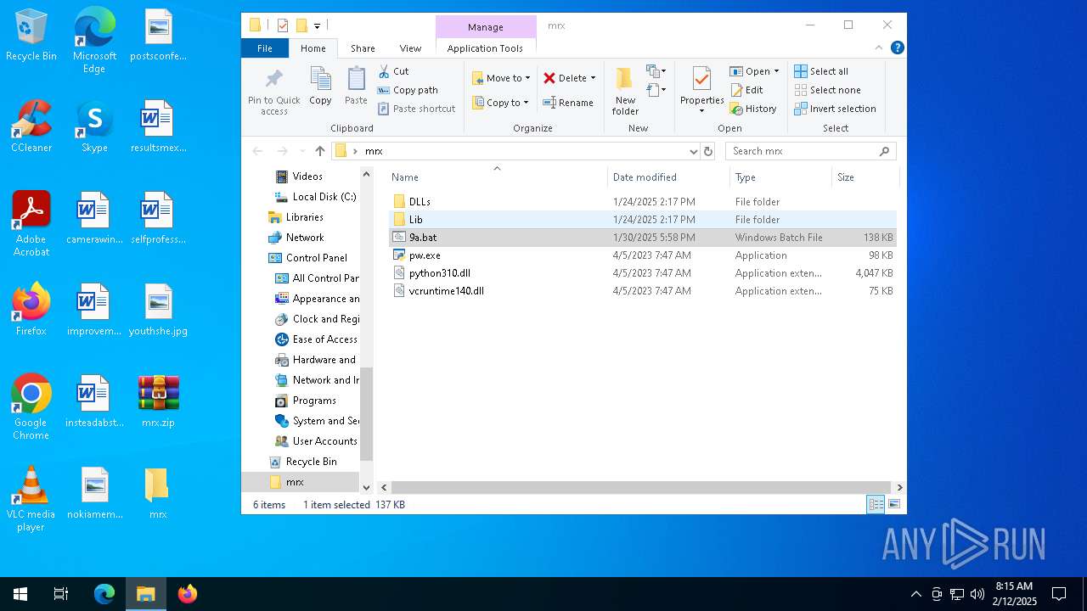The width and height of the screenshot is (1087, 611).
Task: Click Select none
Action: (x=827, y=90)
